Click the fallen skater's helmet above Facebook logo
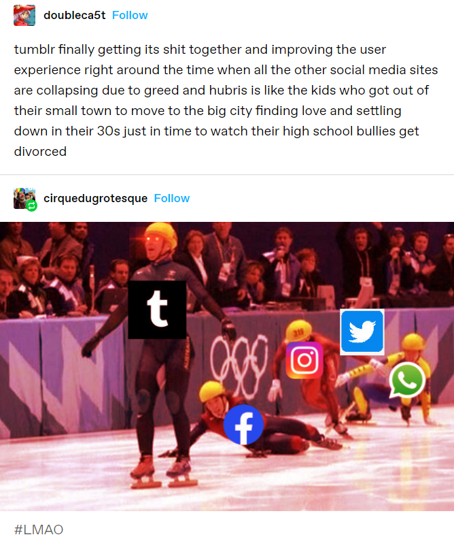Viewport: 454px width, 537px height. tap(213, 391)
